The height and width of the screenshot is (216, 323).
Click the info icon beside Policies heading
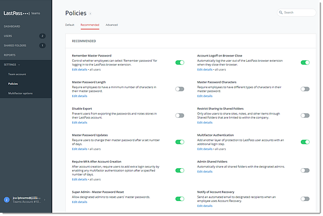click(x=90, y=14)
